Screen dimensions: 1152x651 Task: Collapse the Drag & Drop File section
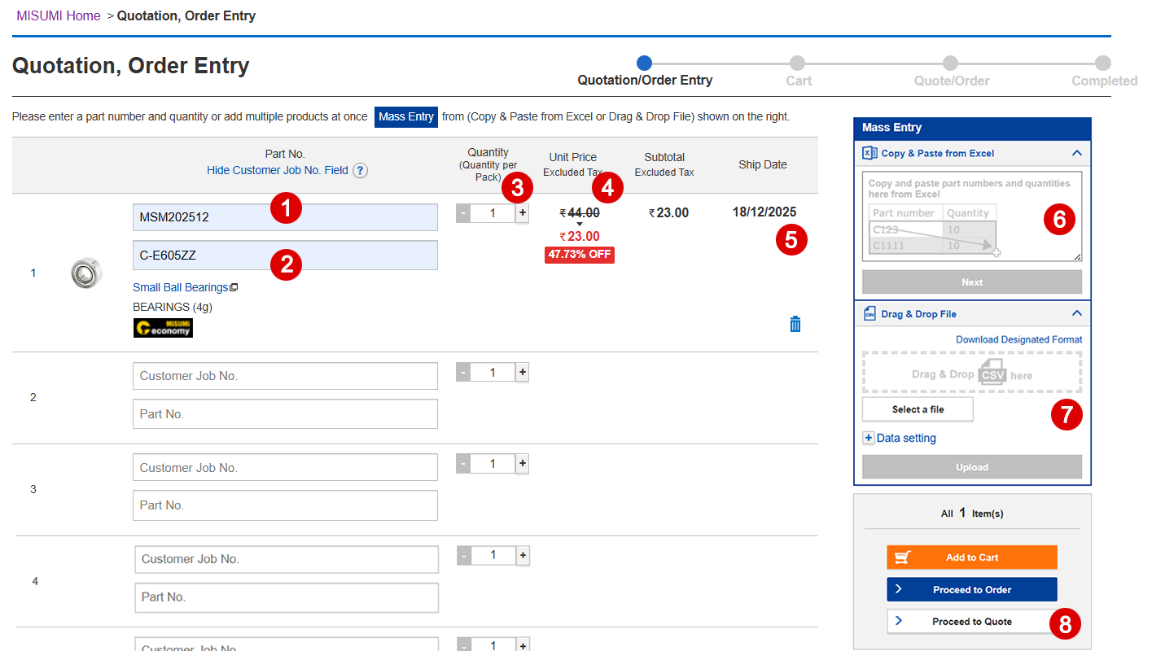(1076, 313)
